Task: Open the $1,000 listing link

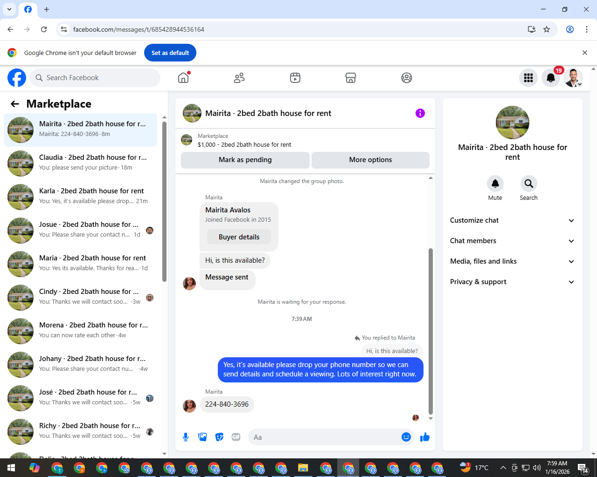Action: (x=244, y=144)
